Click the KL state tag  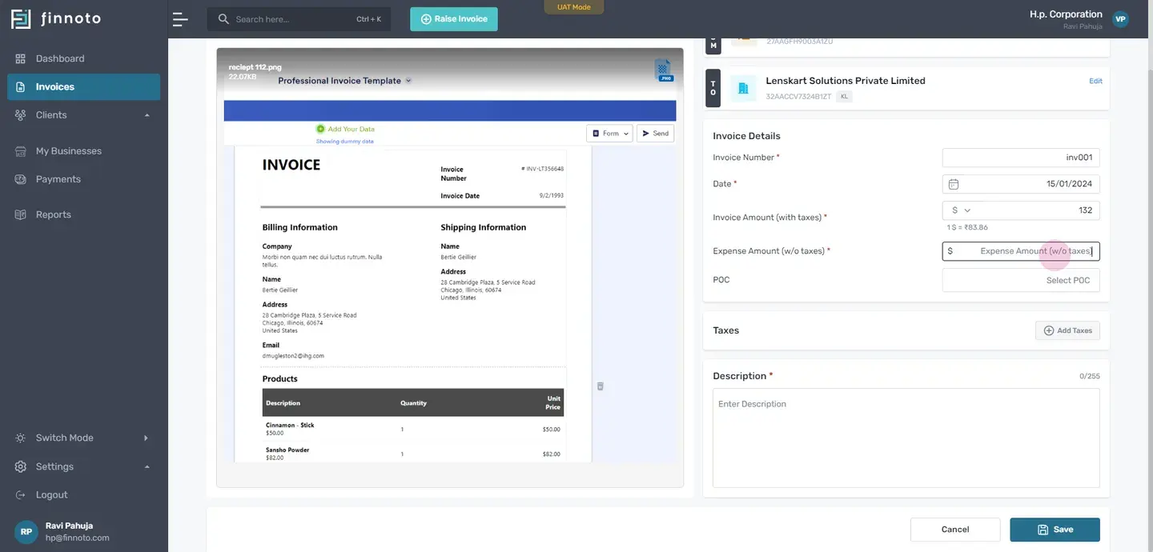pyautogui.click(x=844, y=97)
